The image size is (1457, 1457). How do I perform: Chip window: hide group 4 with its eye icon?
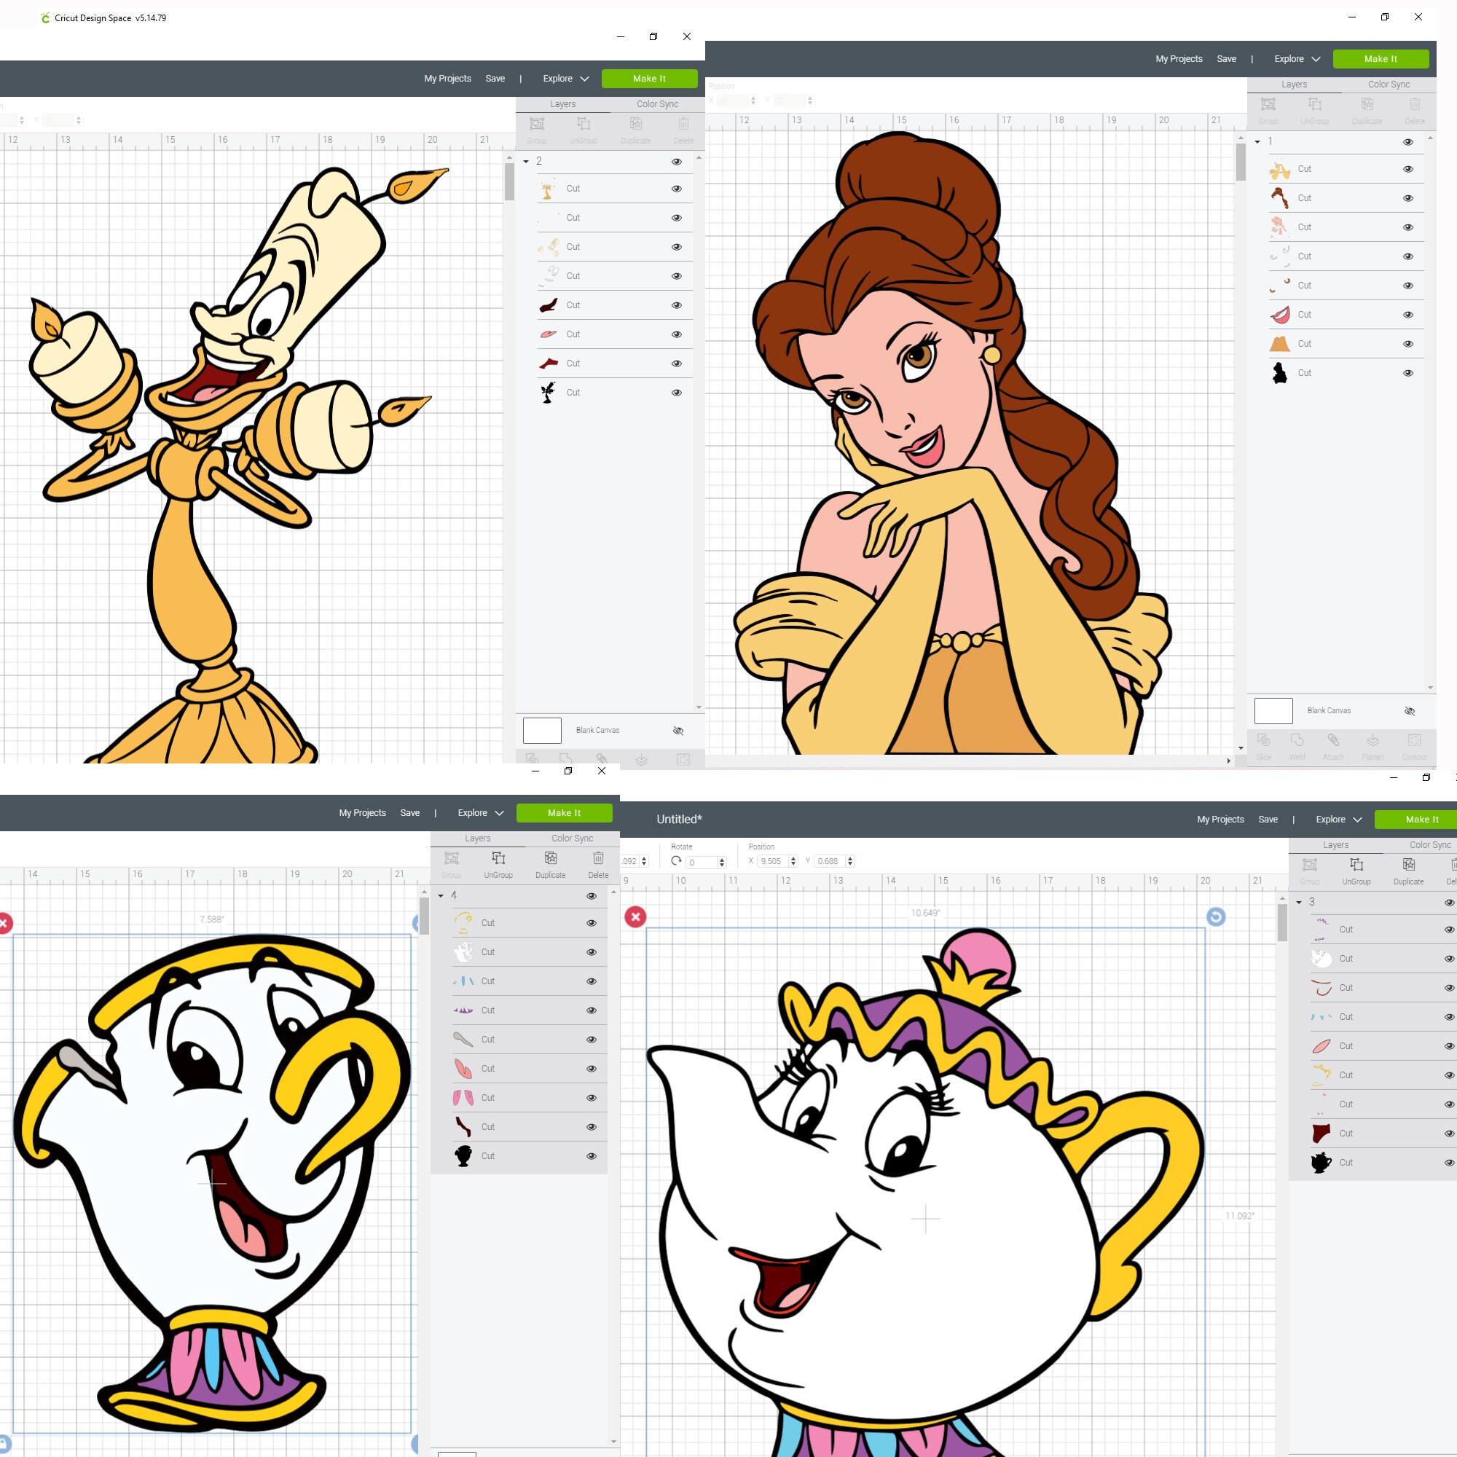coord(592,896)
